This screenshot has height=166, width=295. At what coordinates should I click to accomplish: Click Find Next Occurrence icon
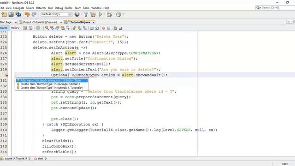[x=57, y=28]
